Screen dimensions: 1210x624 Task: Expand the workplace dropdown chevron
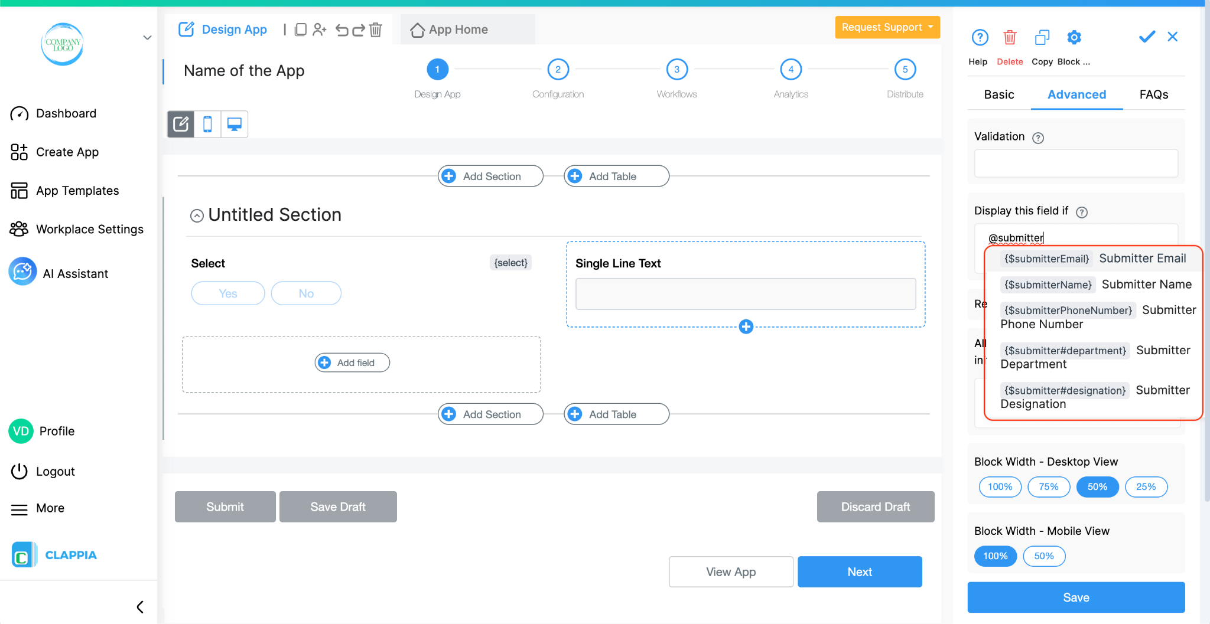coord(147,38)
